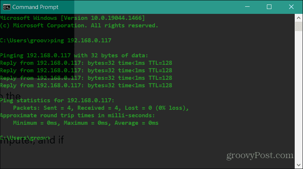303x169 pixels.
Task: Click the first 'Reply from 192.168.0.117' line
Action: click(x=86, y=63)
